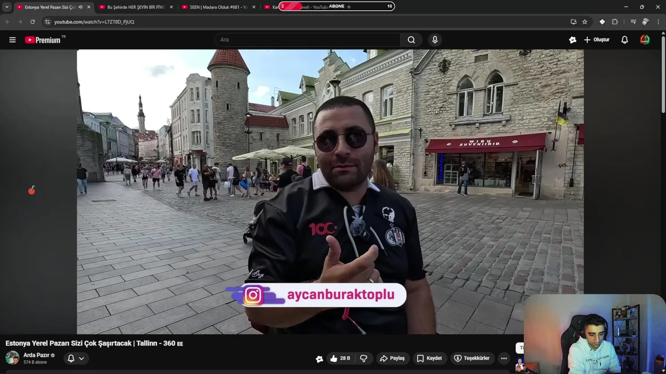
Task: Start voice search with the microphone
Action: (x=435, y=40)
